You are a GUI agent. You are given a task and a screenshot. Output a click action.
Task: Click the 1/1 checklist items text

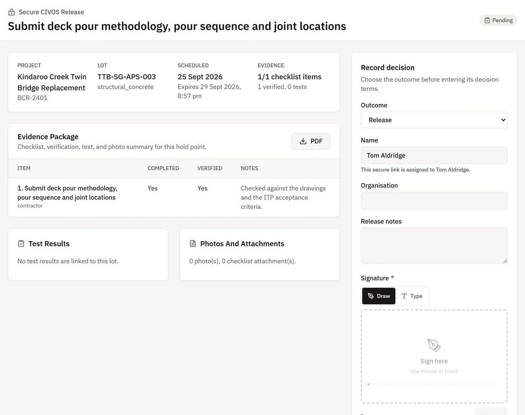pos(289,77)
